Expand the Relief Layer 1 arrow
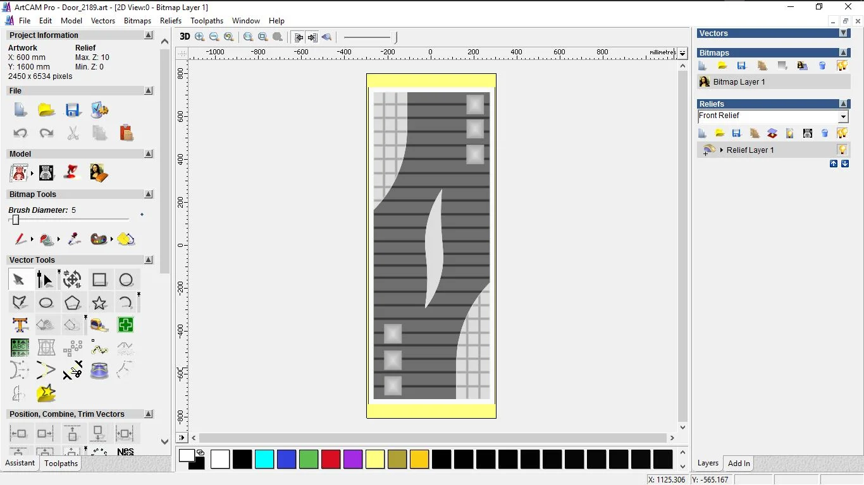The width and height of the screenshot is (864, 485). (x=722, y=150)
